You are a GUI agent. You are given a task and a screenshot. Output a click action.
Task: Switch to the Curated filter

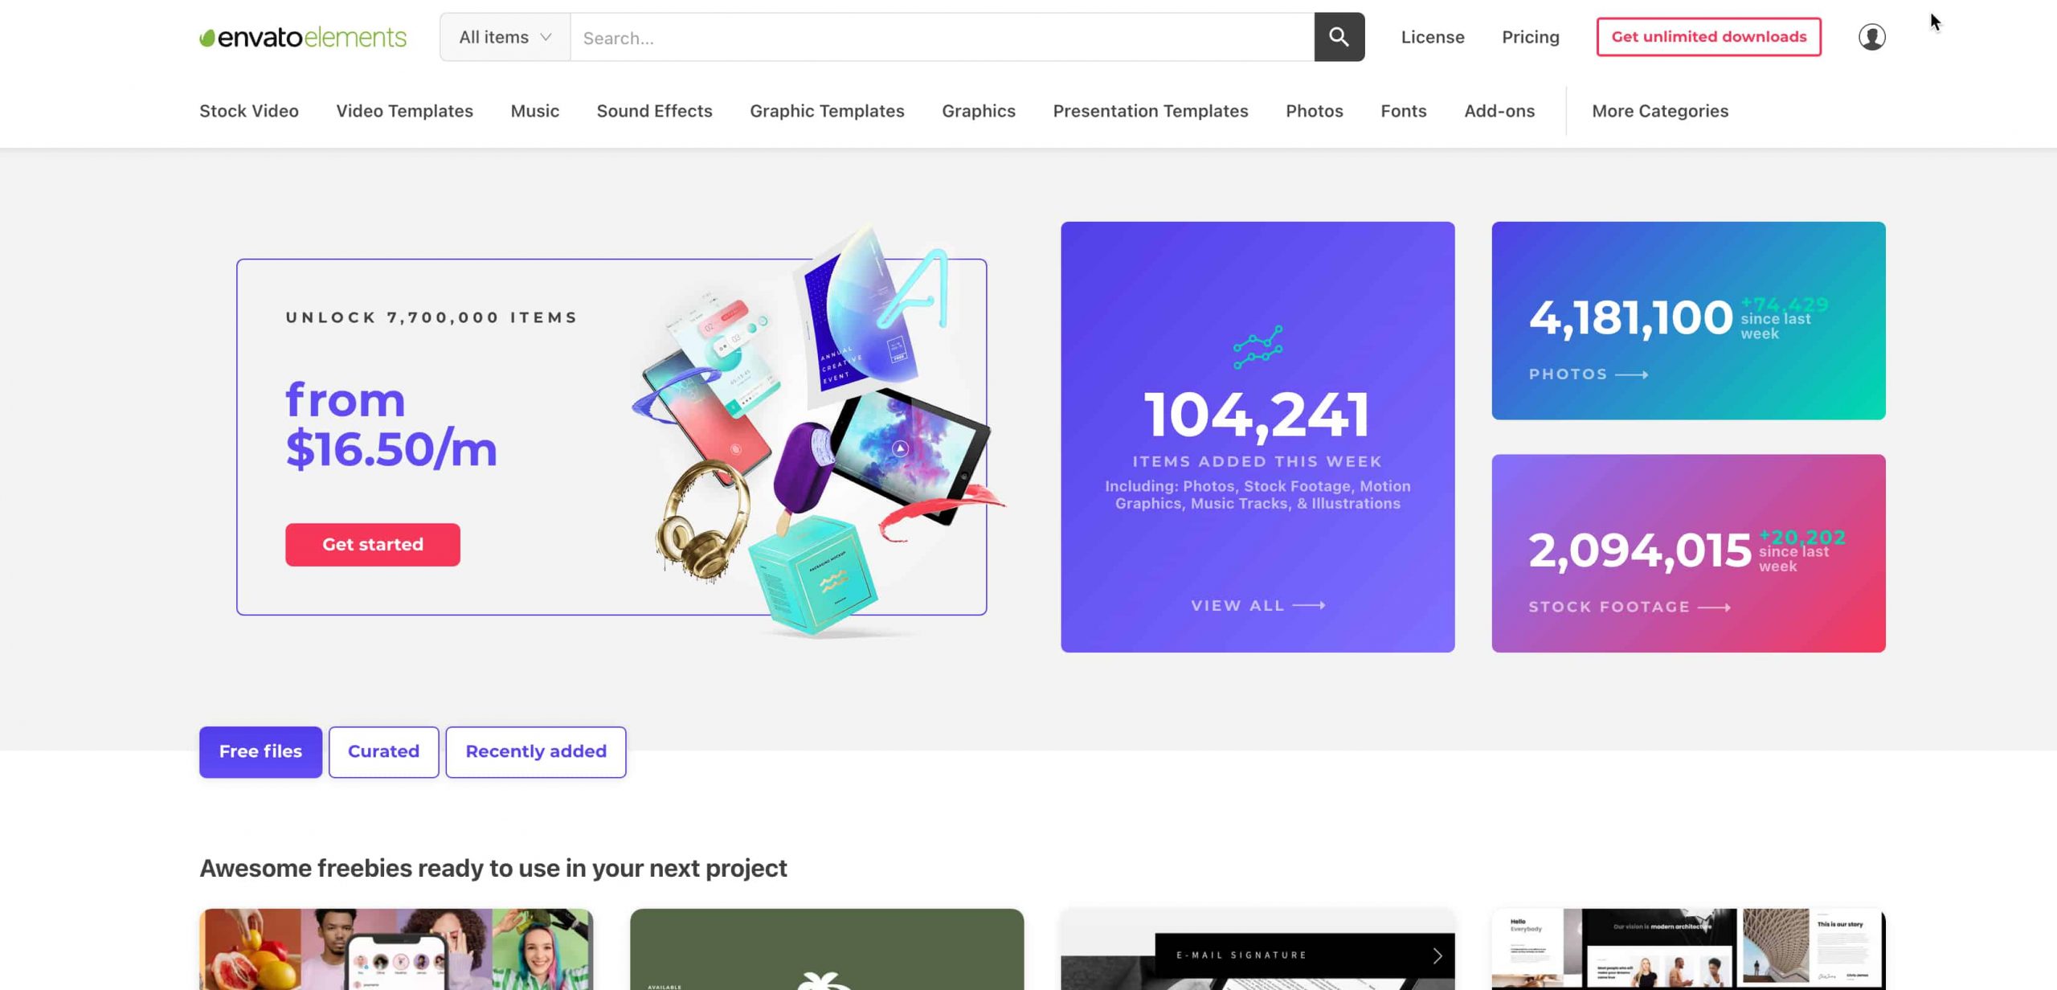tap(383, 751)
